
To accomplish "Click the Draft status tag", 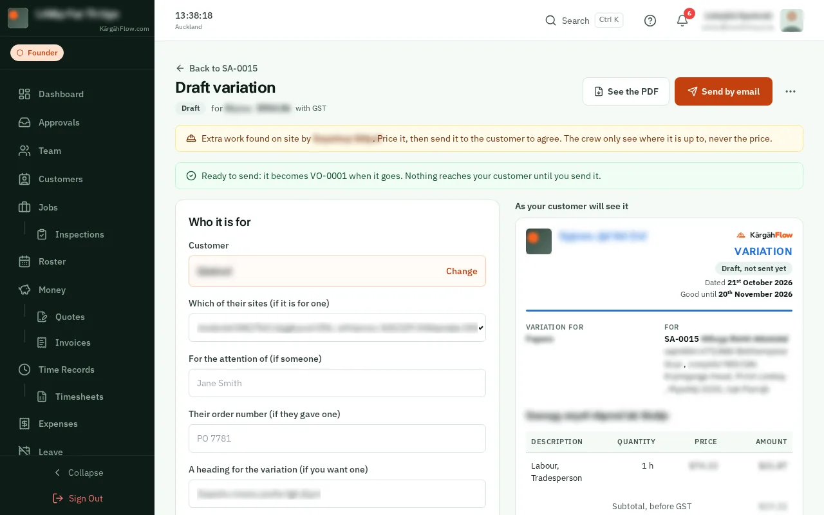I will click(191, 108).
